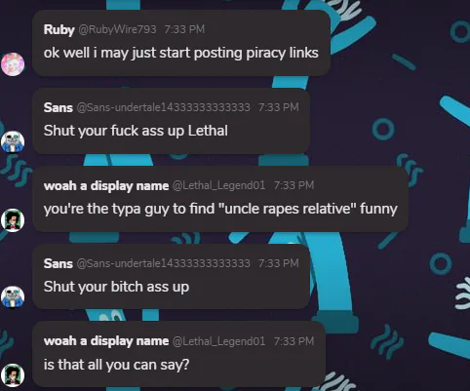This screenshot has height=391, width=470.
Task: Open @Lethal_Legend01 username in last message
Action: pyautogui.click(x=218, y=341)
